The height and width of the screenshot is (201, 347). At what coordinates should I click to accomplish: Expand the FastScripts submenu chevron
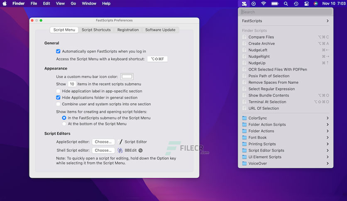click(x=327, y=21)
